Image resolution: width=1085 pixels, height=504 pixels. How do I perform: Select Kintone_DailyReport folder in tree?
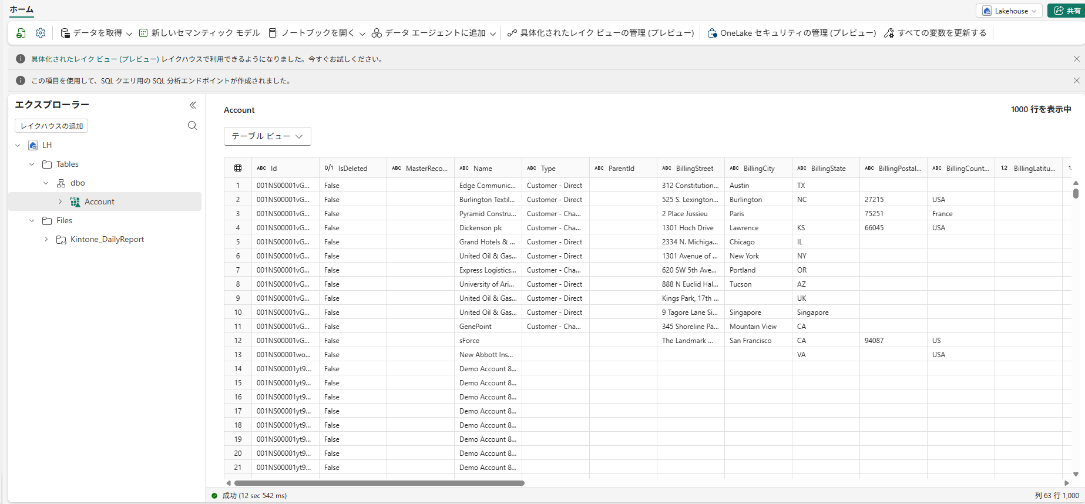click(105, 239)
